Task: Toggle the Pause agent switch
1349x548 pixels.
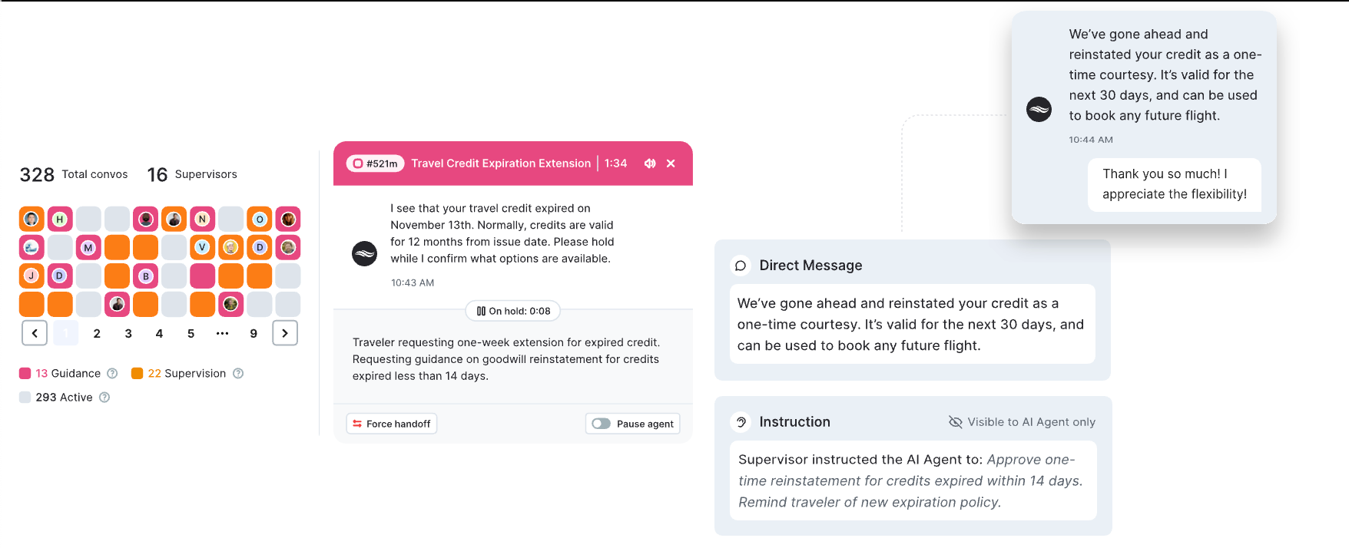Action: tap(601, 424)
